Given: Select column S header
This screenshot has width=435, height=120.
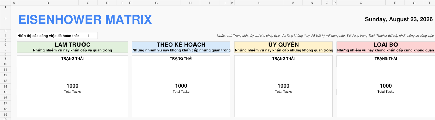Looking at the screenshot, I should 414,3.
